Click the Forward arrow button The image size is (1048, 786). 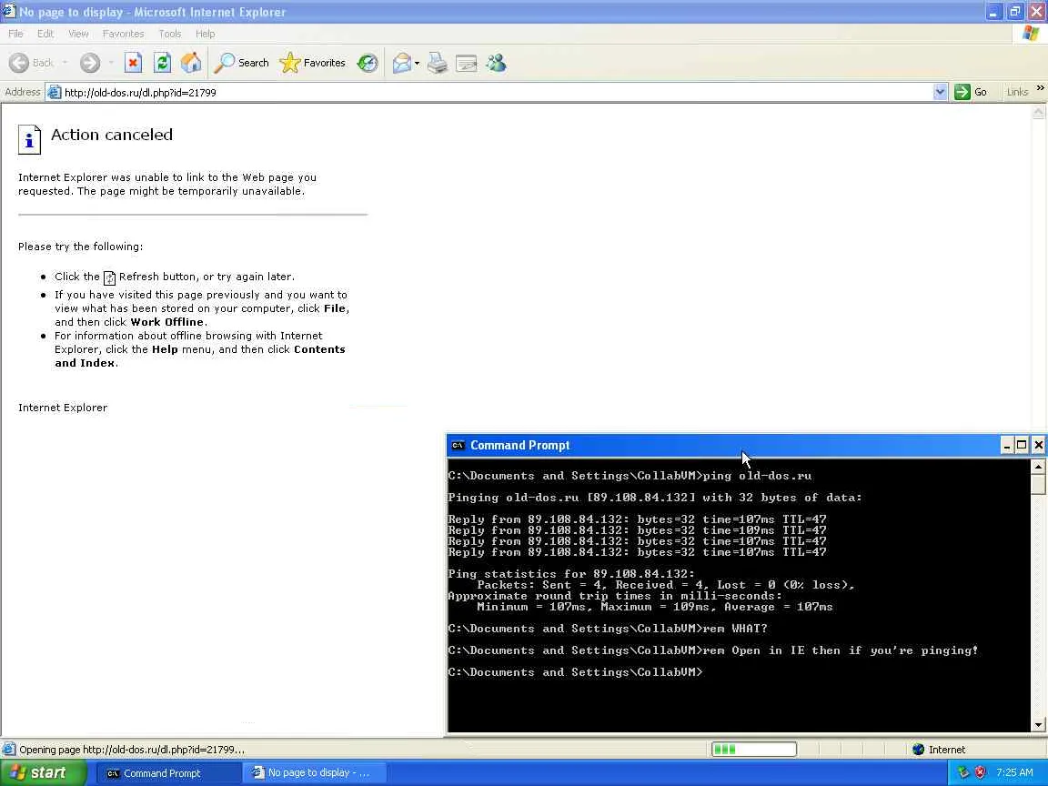coord(89,63)
